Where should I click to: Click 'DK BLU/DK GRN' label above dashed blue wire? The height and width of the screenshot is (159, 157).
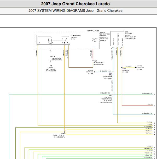[x=105, y=71]
